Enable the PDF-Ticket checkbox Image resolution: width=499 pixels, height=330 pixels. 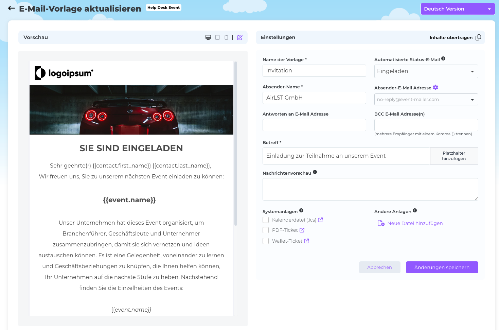(x=266, y=230)
